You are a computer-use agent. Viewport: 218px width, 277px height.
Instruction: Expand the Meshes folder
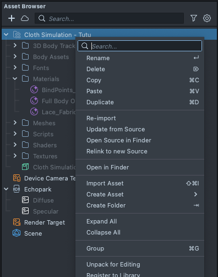click(x=15, y=123)
